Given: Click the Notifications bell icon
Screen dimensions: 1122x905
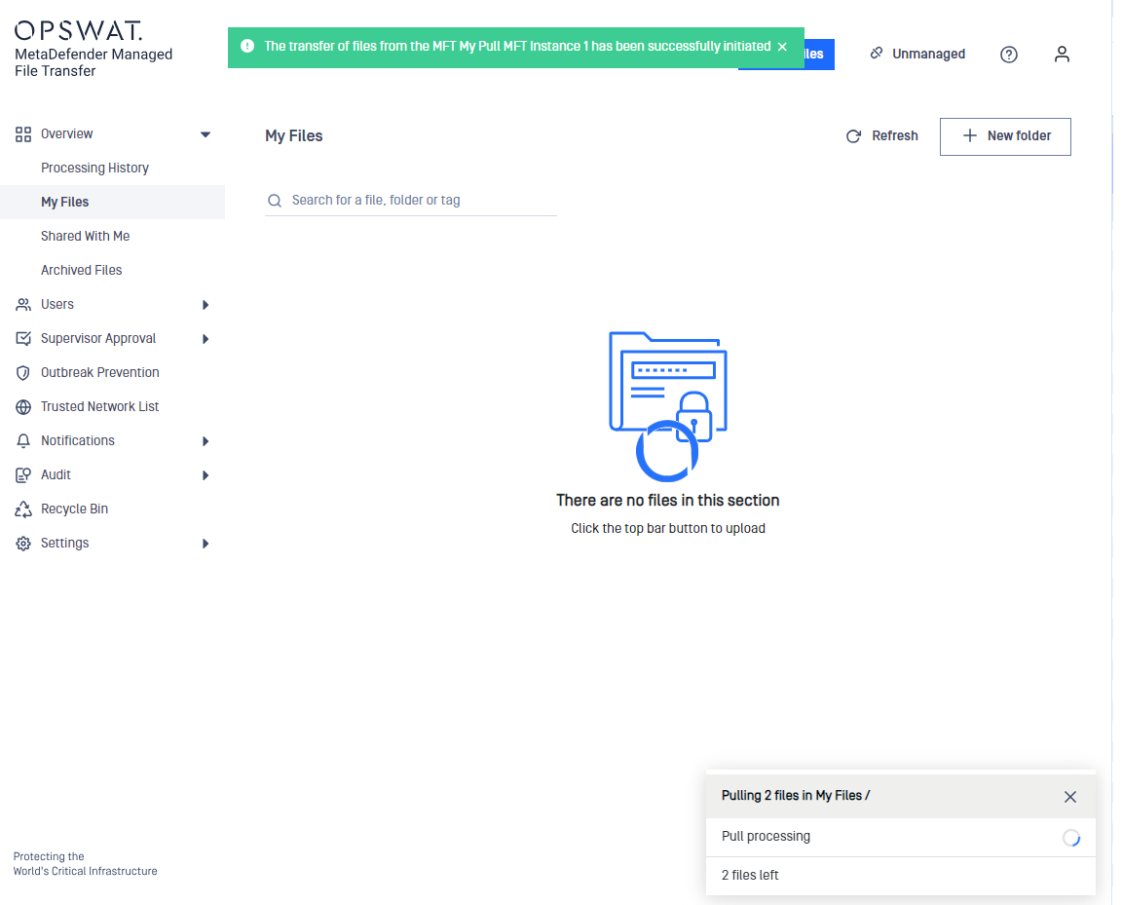Looking at the screenshot, I should (23, 441).
